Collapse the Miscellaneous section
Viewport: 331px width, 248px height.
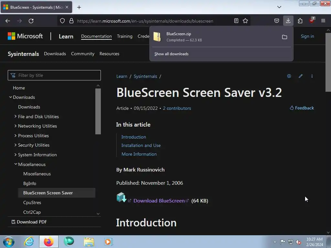(x=16, y=164)
